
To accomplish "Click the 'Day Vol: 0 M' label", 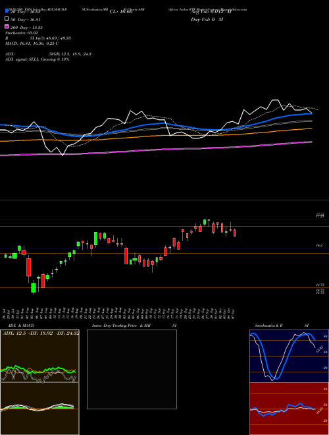I will coord(207,20).
